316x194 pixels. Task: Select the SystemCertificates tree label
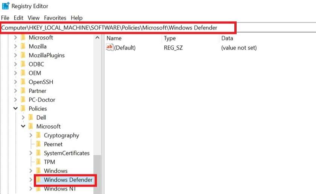[x=67, y=153]
